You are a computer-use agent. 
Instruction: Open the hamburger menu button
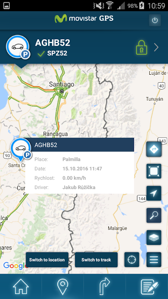pos(154,260)
